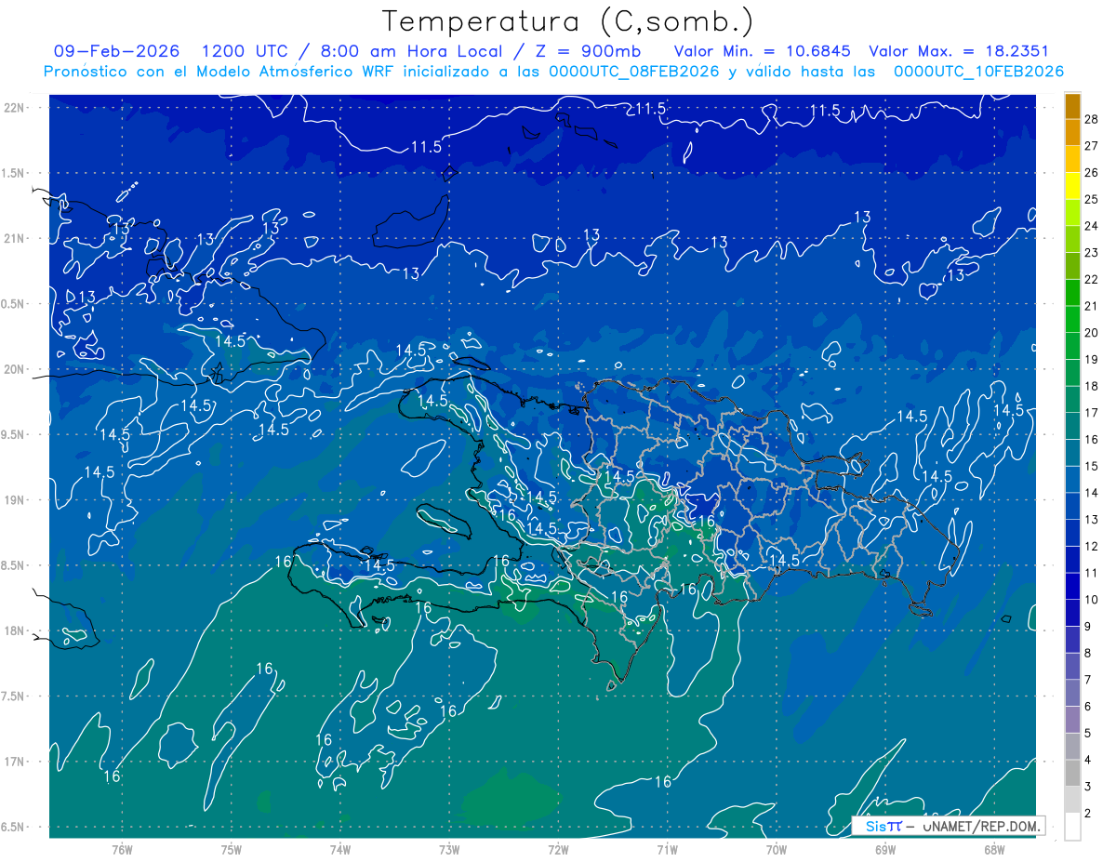Click the 'Temperatura (C,somb.)' map title
The image size is (1116, 862).
pyautogui.click(x=568, y=21)
